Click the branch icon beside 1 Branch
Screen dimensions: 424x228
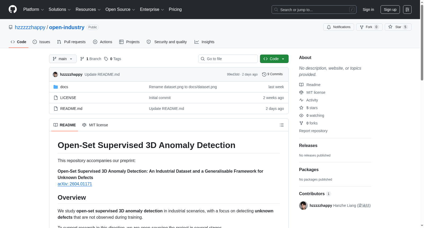pos(82,59)
